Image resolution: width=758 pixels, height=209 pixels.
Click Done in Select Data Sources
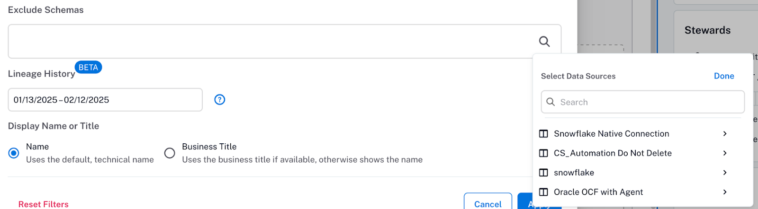point(724,76)
